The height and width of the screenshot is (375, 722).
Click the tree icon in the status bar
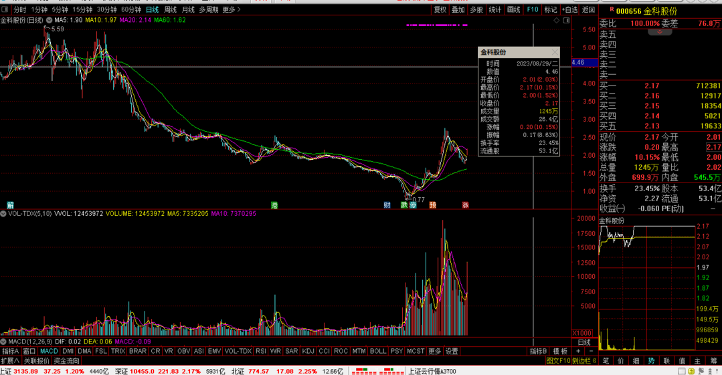[709, 371]
